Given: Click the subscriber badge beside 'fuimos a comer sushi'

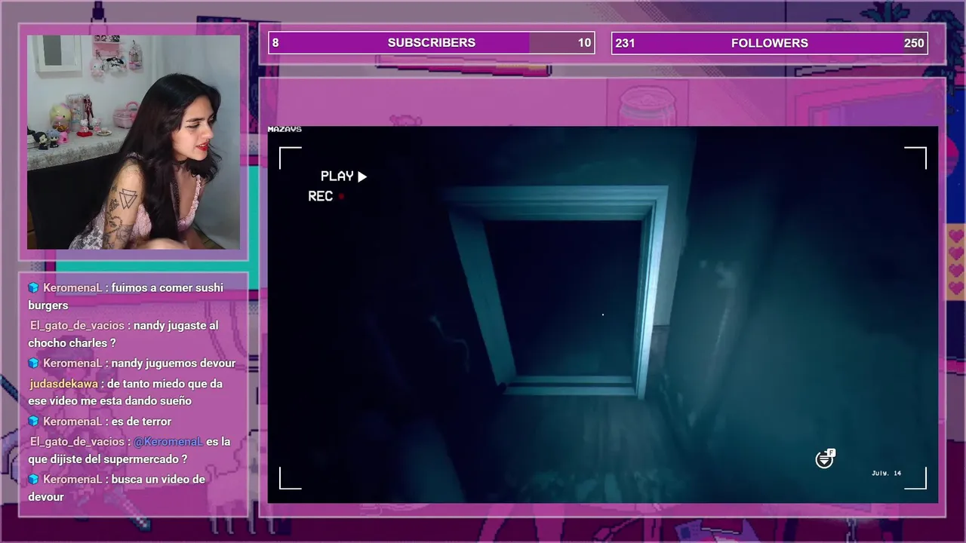Looking at the screenshot, I should click(33, 287).
